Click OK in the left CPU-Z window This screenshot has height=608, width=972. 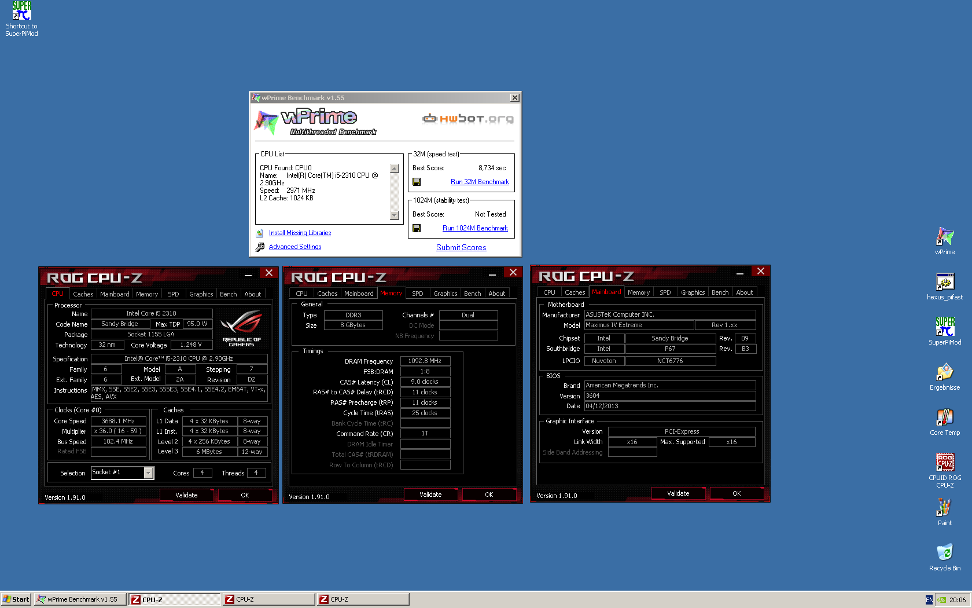pos(245,495)
